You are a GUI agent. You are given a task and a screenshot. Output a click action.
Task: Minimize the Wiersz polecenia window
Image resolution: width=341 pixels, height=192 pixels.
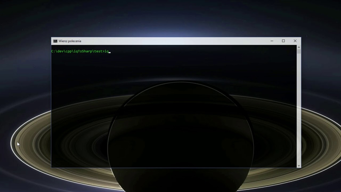[x=272, y=41]
